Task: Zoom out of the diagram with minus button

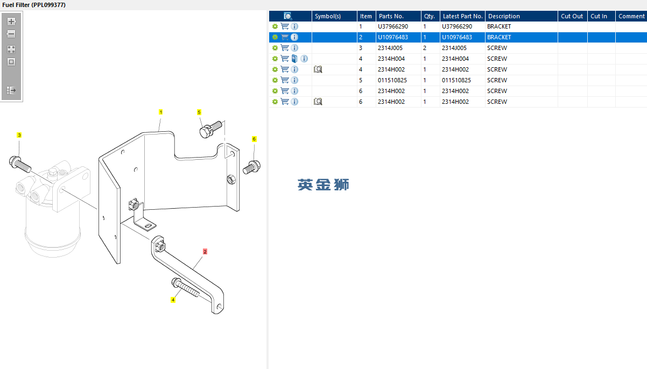Action: (x=11, y=34)
